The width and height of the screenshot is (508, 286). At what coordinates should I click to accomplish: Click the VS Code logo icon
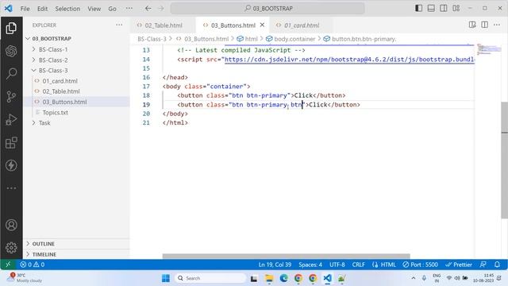pyautogui.click(x=9, y=9)
